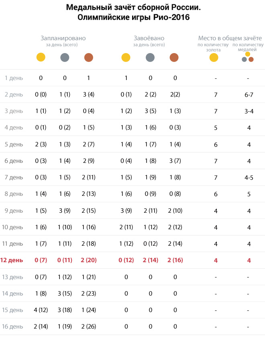Click the '6-7' rank in day 2

pos(249,95)
